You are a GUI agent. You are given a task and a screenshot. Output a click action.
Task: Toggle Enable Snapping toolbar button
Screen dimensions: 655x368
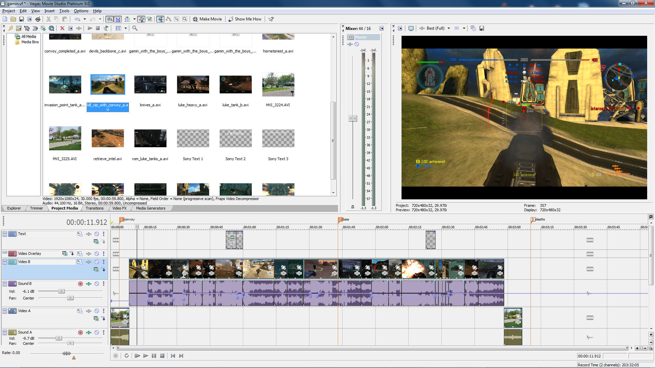tap(110, 19)
